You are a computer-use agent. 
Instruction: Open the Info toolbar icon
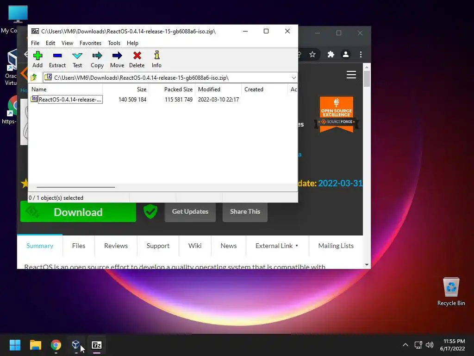tap(156, 59)
